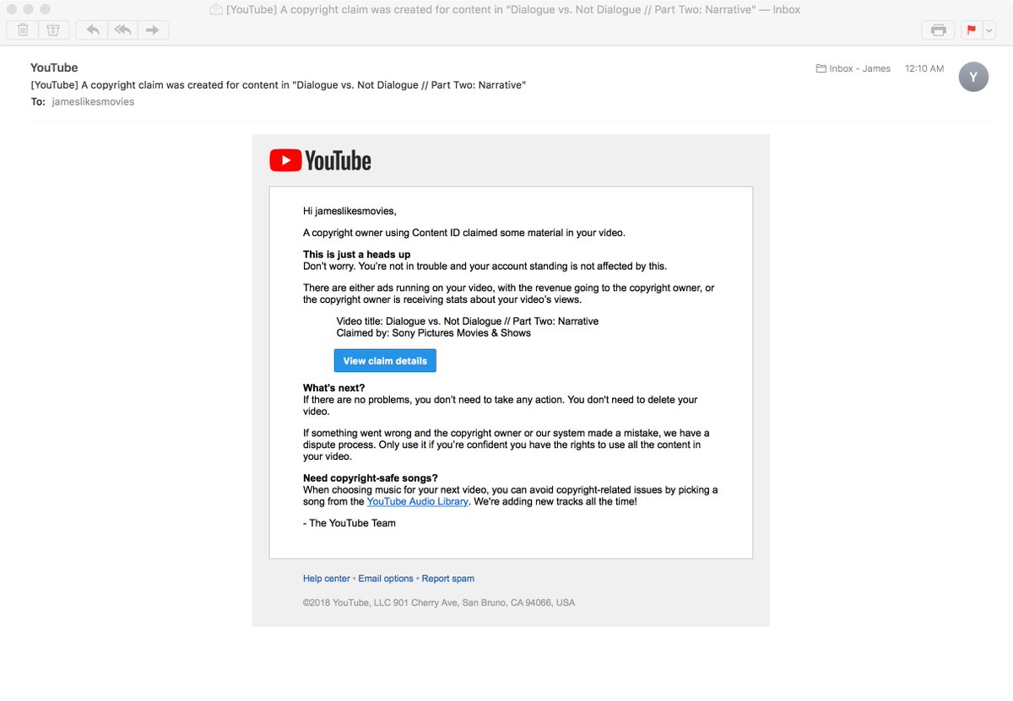The image size is (1013, 701).
Task: Click the "This is just a heads up" heading
Action: coord(357,254)
